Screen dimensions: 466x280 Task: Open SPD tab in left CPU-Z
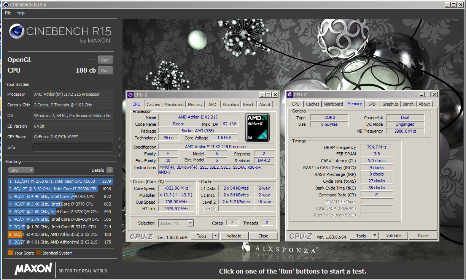(213, 104)
